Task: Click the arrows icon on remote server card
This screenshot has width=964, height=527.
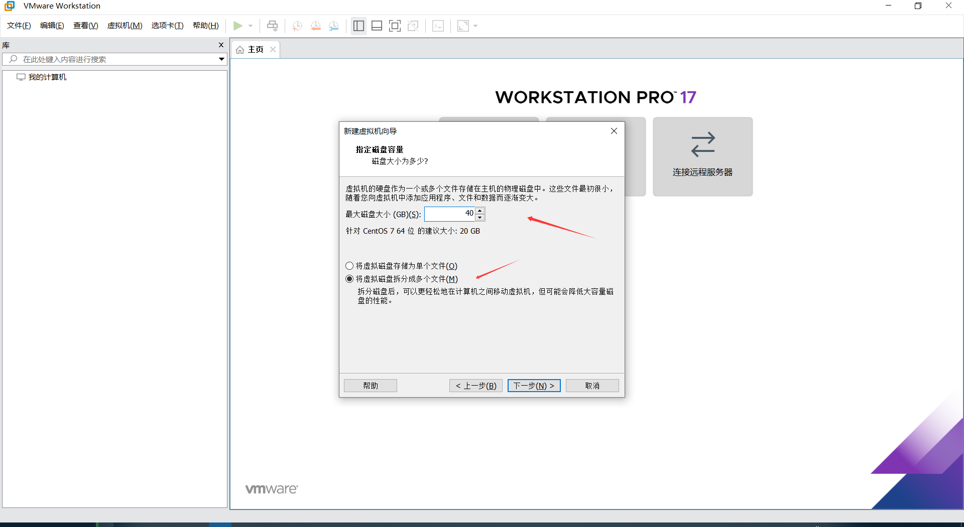Action: coord(703,144)
